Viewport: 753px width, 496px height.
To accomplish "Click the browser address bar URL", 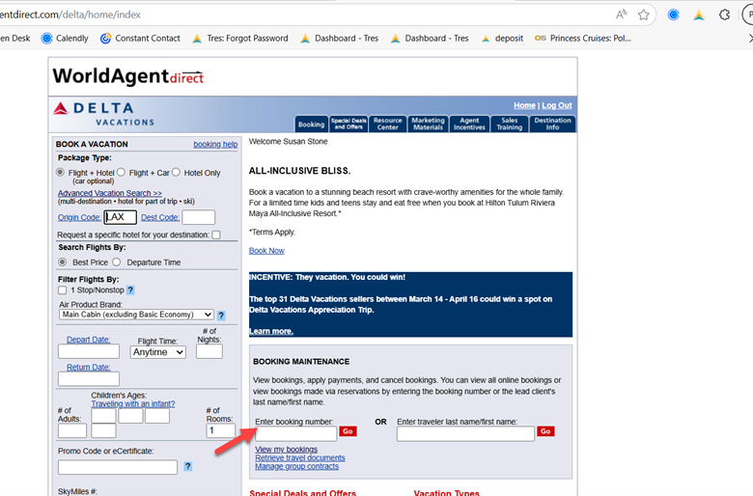I will point(70,14).
